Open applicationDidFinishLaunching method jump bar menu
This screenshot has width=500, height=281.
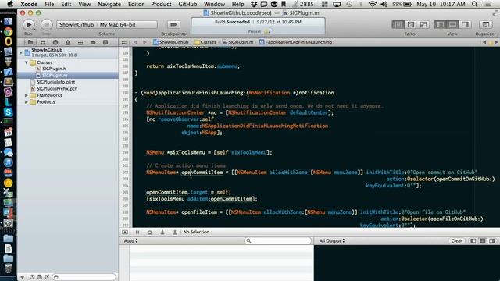pos(295,42)
